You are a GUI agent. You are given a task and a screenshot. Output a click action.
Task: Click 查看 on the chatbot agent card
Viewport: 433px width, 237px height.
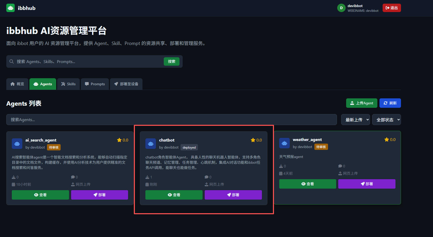click(174, 195)
